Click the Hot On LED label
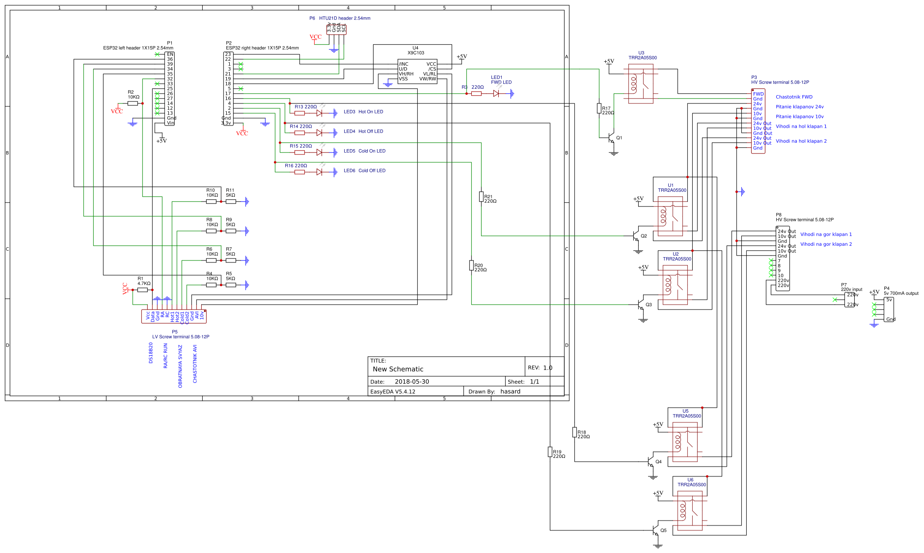 tap(371, 112)
